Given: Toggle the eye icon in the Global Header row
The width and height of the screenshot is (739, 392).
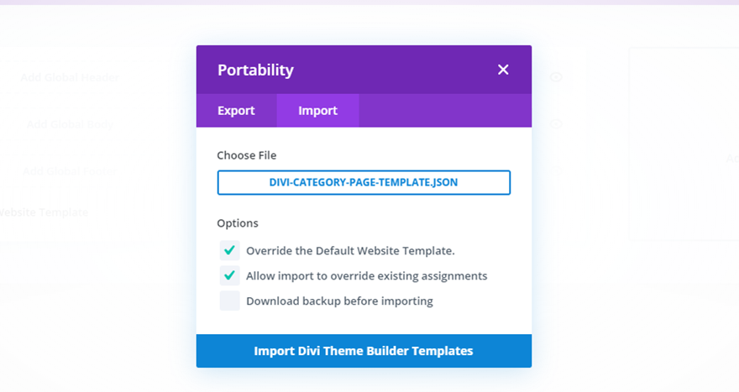Looking at the screenshot, I should pyautogui.click(x=556, y=77).
